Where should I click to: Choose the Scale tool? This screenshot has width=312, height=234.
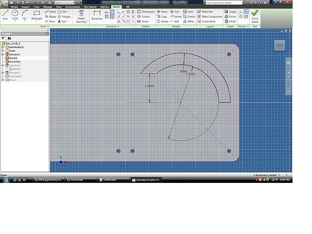188,12
